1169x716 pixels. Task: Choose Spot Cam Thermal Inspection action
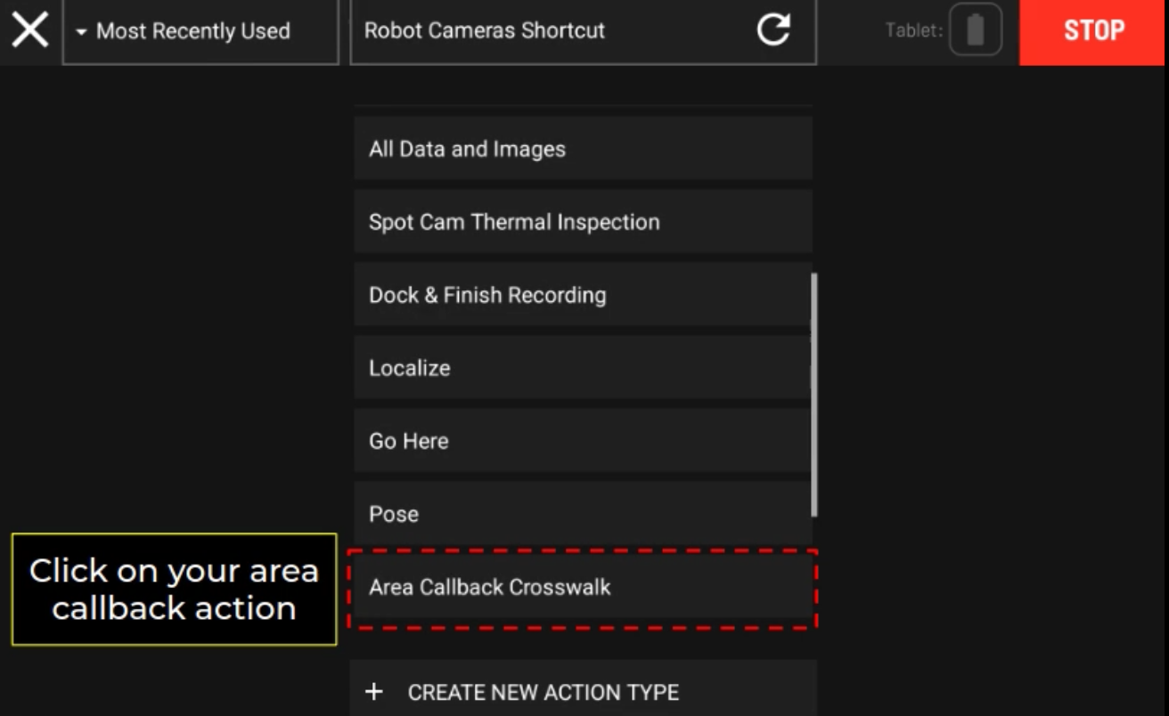coord(583,222)
